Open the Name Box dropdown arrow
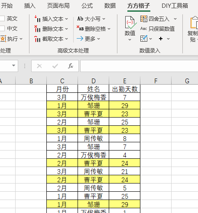 [13, 66]
